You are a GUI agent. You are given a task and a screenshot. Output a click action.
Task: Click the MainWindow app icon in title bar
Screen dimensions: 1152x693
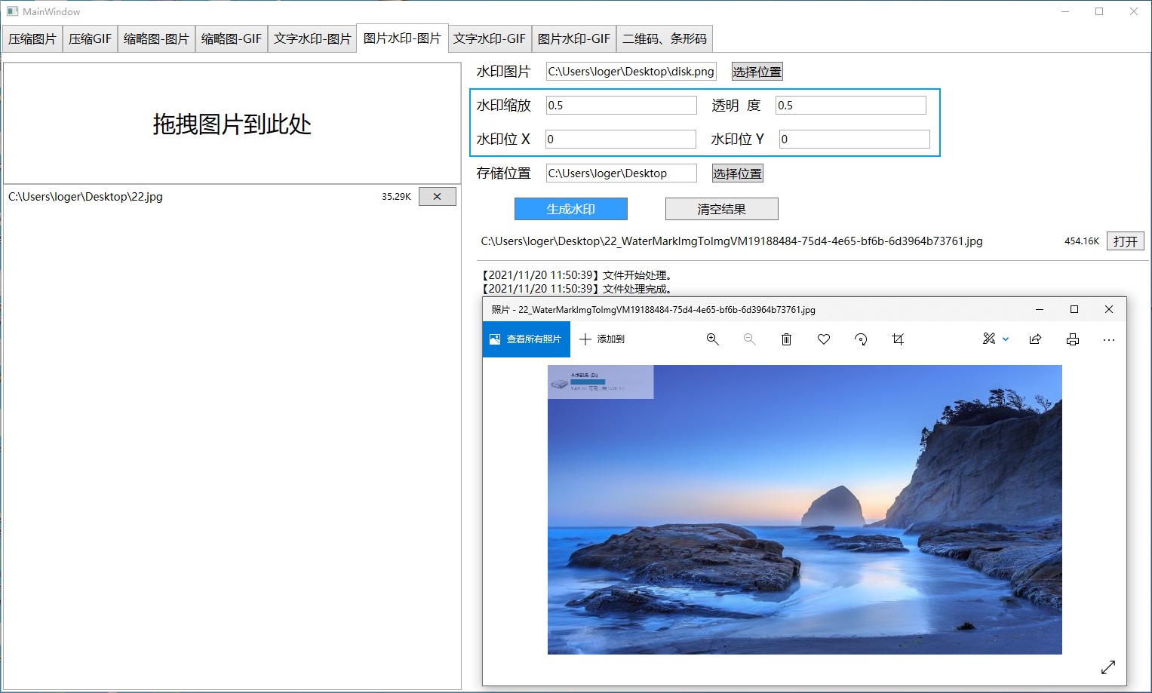tap(12, 11)
